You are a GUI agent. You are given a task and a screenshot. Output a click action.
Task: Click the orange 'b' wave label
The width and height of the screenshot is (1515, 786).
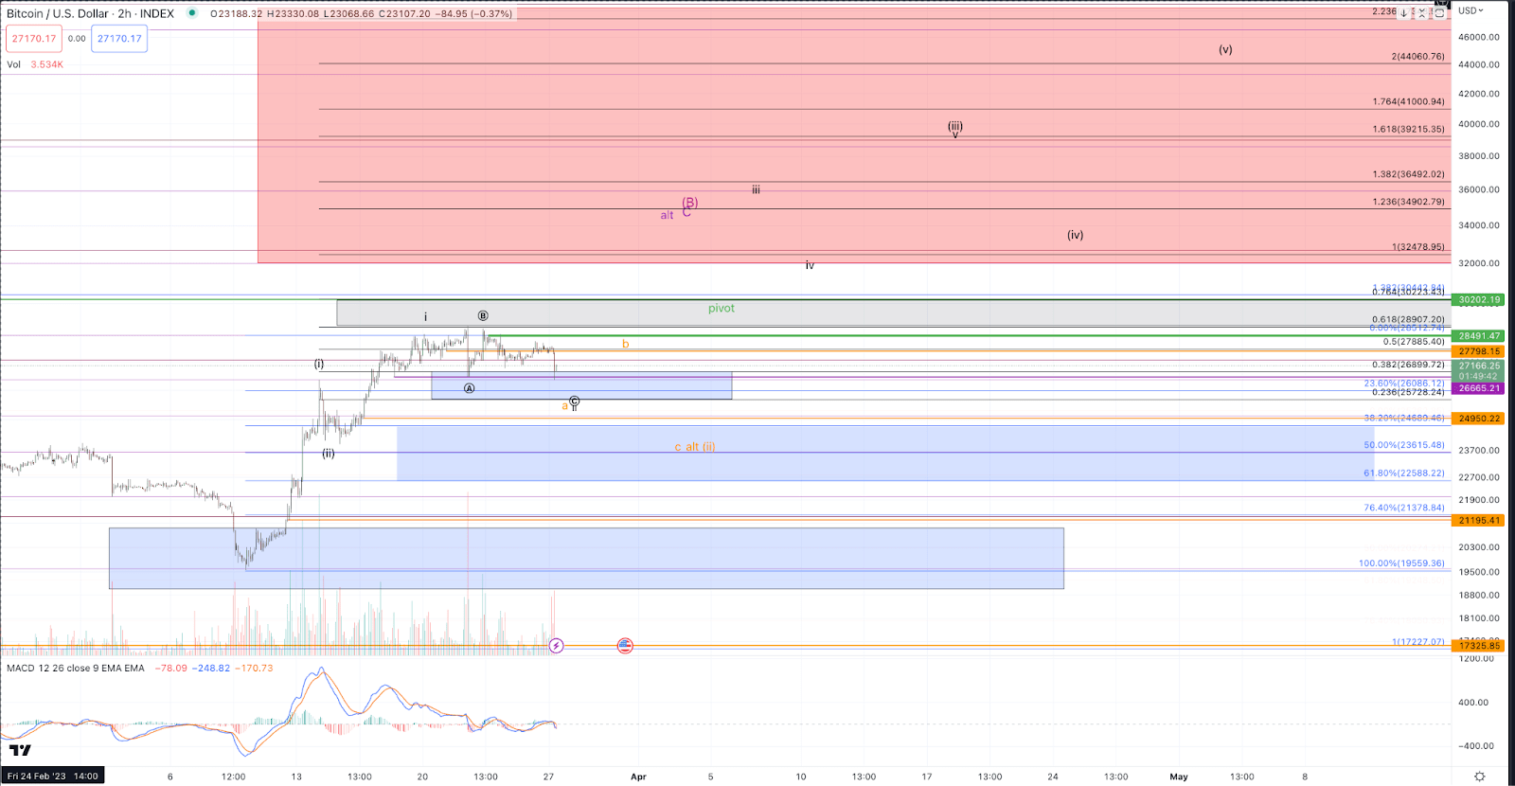(x=625, y=344)
